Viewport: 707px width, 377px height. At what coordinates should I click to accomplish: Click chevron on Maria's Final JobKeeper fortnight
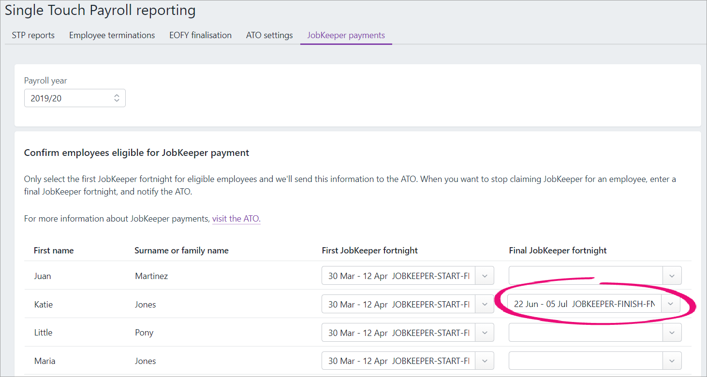672,361
